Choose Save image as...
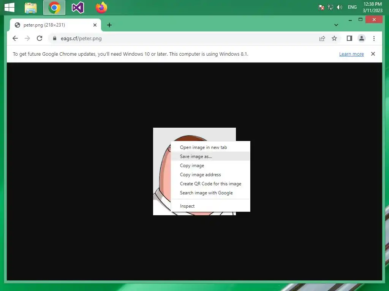389x291 pixels. pyautogui.click(x=210, y=156)
